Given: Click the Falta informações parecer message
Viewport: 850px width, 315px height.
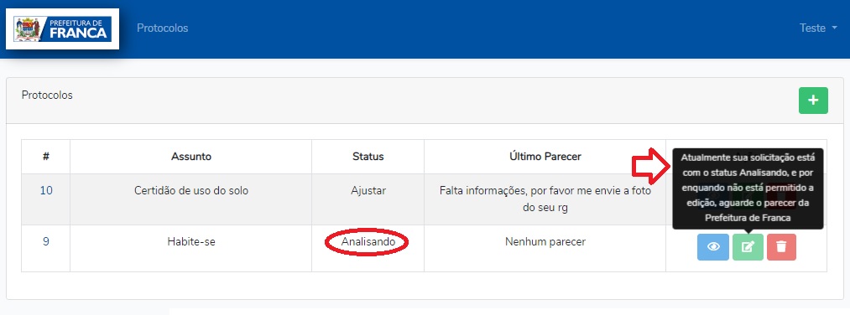Looking at the screenshot, I should [x=545, y=199].
